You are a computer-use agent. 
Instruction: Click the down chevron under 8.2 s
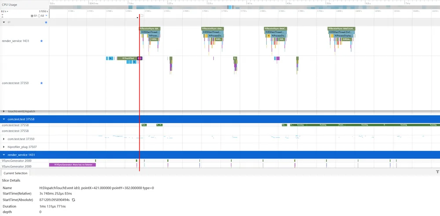(2, 14)
